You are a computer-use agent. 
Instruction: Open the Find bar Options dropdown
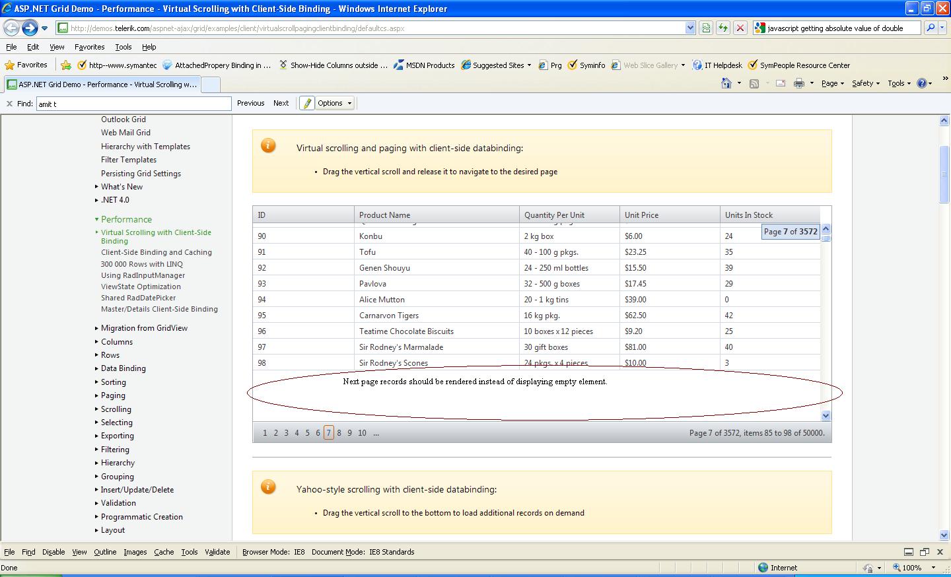tap(335, 103)
